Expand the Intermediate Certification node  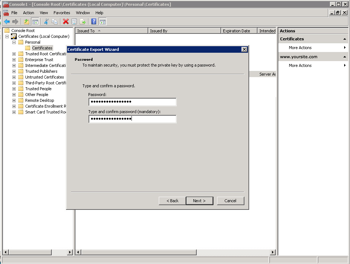coord(14,65)
